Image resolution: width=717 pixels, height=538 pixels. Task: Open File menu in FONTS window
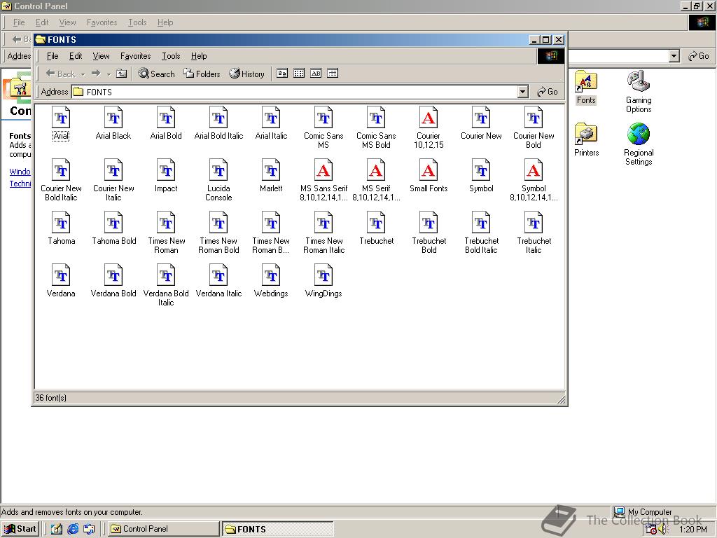tap(53, 56)
